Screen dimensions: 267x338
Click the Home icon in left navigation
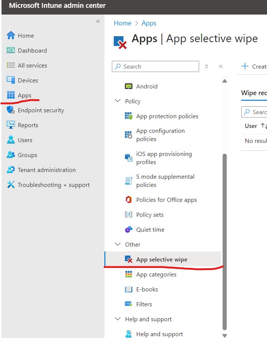[x=11, y=35]
